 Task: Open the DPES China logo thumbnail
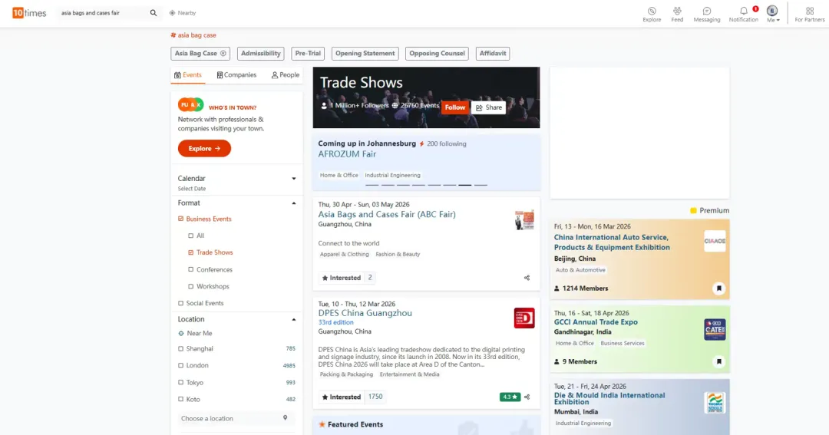524,318
